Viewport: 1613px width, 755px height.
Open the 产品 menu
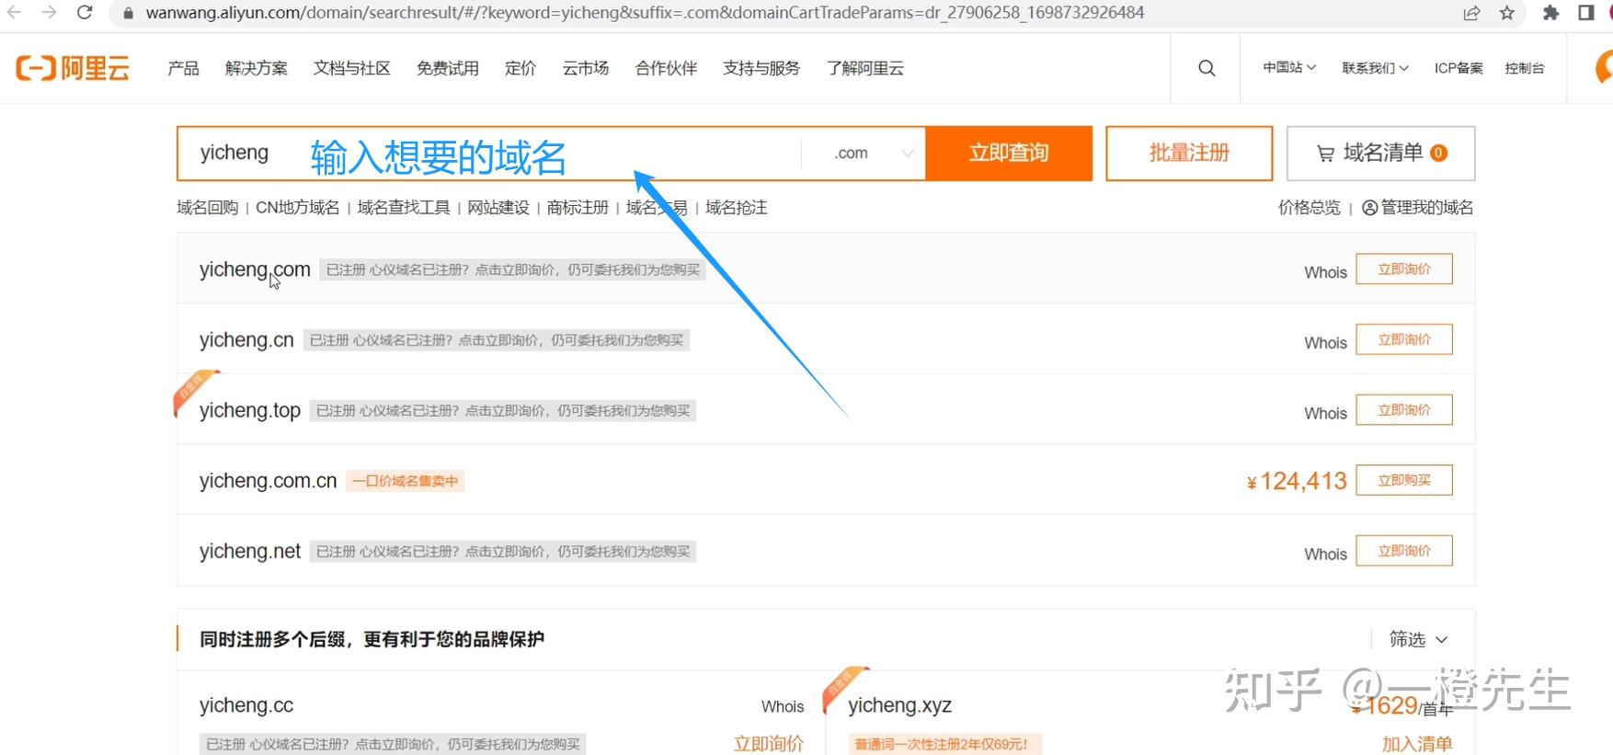pos(183,68)
